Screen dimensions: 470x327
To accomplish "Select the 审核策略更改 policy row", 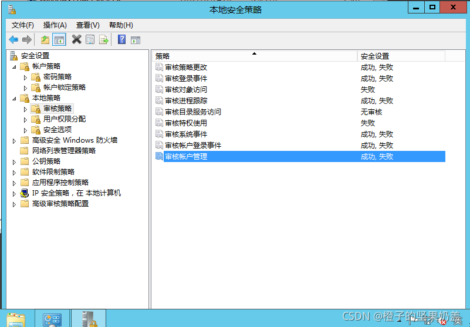I will [299, 67].
